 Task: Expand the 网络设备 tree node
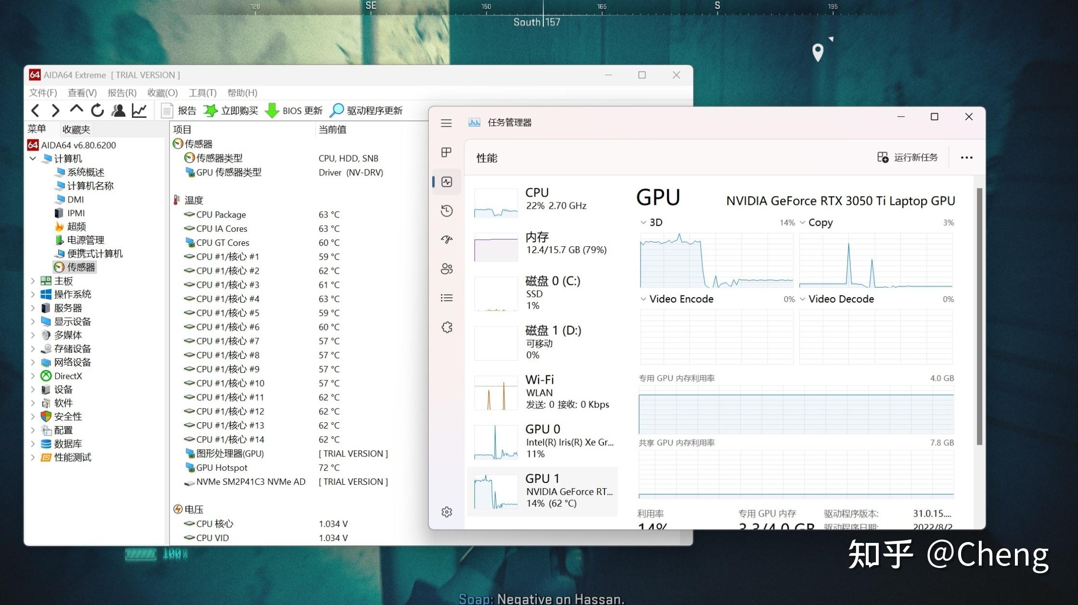click(x=33, y=362)
